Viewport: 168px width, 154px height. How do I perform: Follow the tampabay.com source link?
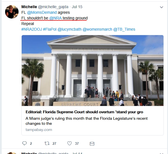[39, 130]
